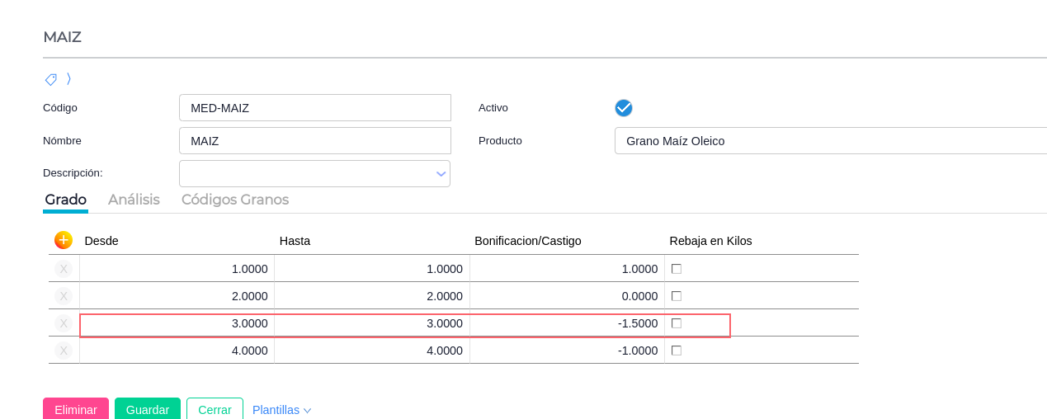Tick Rebaja en Kilos for the 4.0000 row

click(x=677, y=351)
